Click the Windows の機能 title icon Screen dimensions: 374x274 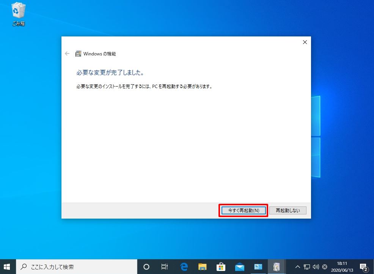coord(78,54)
